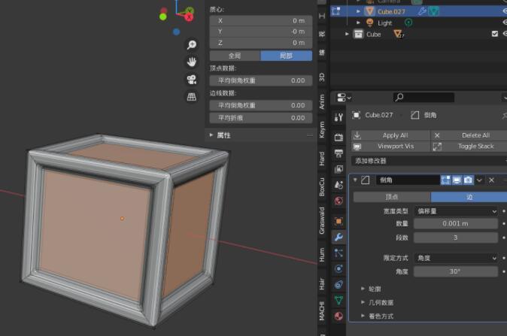
Task: Open the Object properties orange square icon
Action: tap(339, 221)
